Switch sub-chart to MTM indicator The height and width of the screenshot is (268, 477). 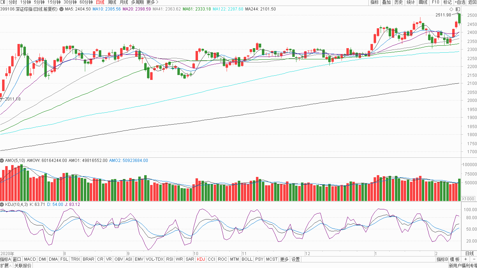click(234, 259)
